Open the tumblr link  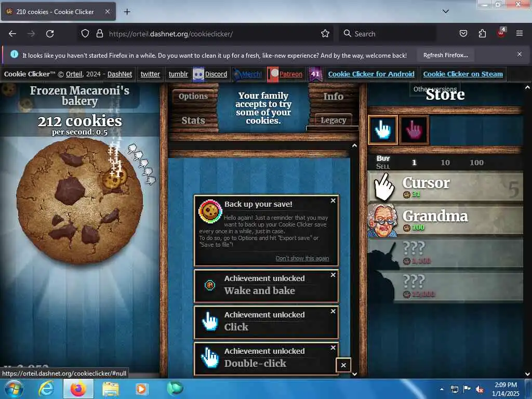pyautogui.click(x=179, y=74)
